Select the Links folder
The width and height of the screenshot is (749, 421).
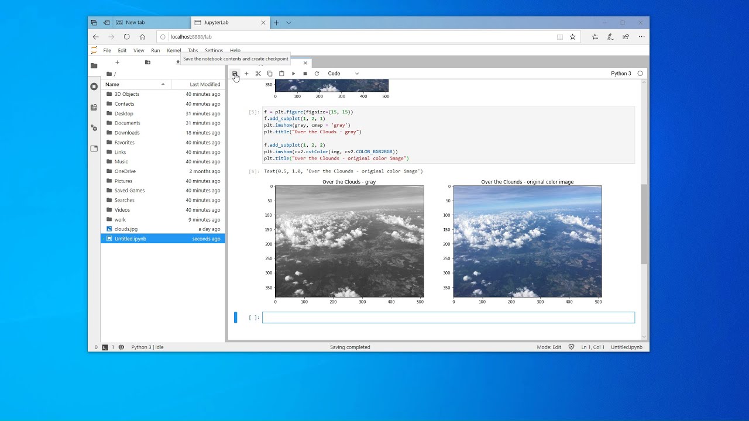point(163,152)
